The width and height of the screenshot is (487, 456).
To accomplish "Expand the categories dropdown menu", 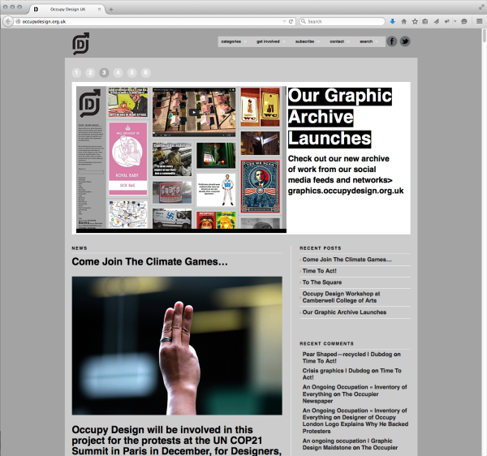I will (x=231, y=41).
